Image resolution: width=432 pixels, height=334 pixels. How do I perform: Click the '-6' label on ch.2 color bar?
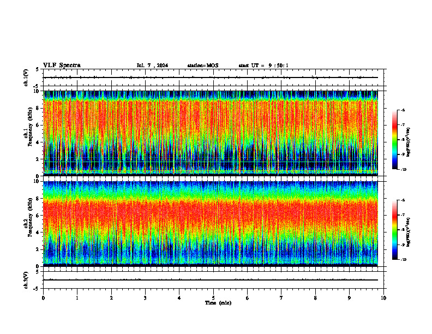(403, 200)
